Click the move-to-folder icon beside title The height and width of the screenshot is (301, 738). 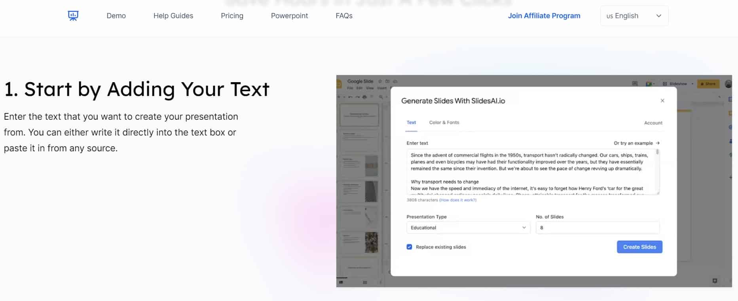point(387,81)
